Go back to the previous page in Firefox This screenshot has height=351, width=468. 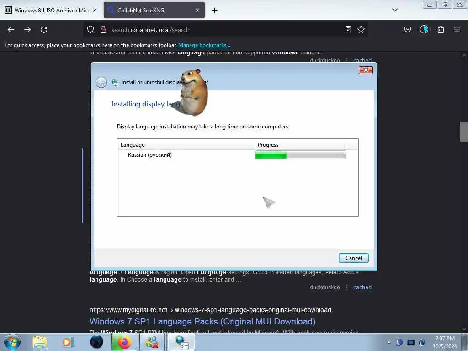point(11,30)
